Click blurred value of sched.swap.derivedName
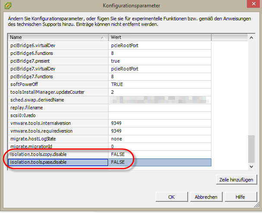This screenshot has height=213, width=262. coord(160,100)
